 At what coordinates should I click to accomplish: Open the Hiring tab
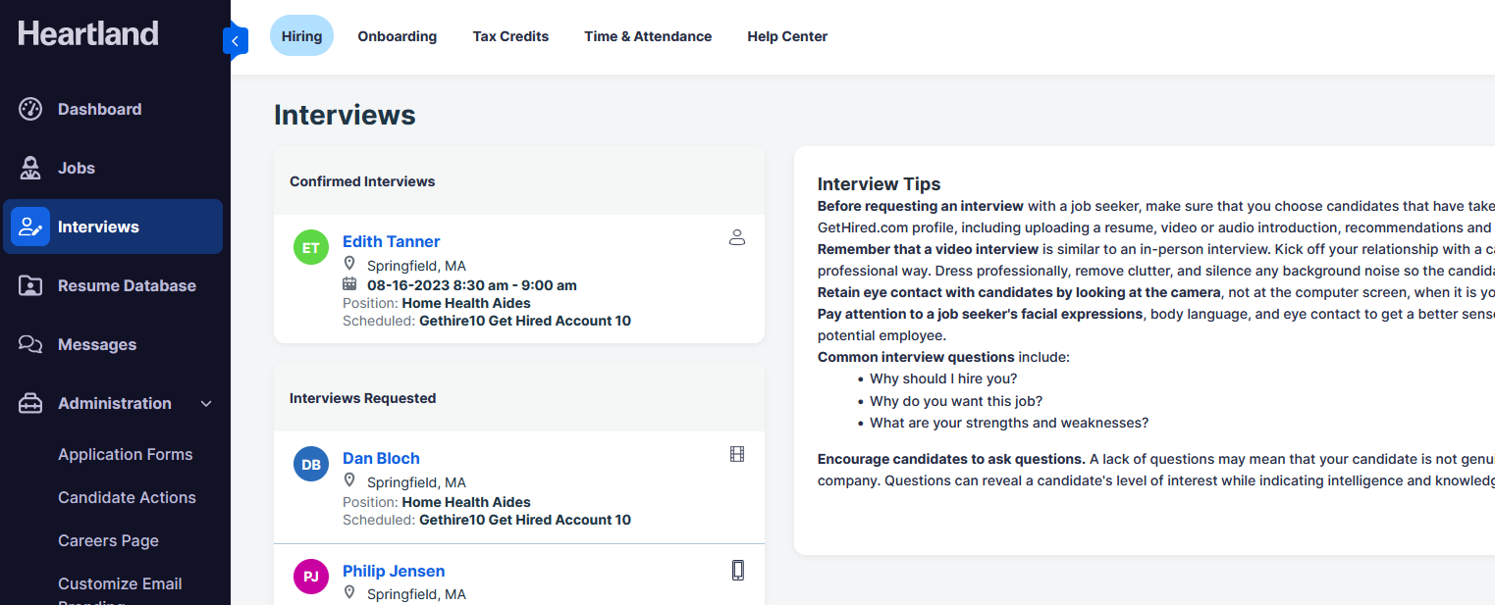pyautogui.click(x=301, y=36)
